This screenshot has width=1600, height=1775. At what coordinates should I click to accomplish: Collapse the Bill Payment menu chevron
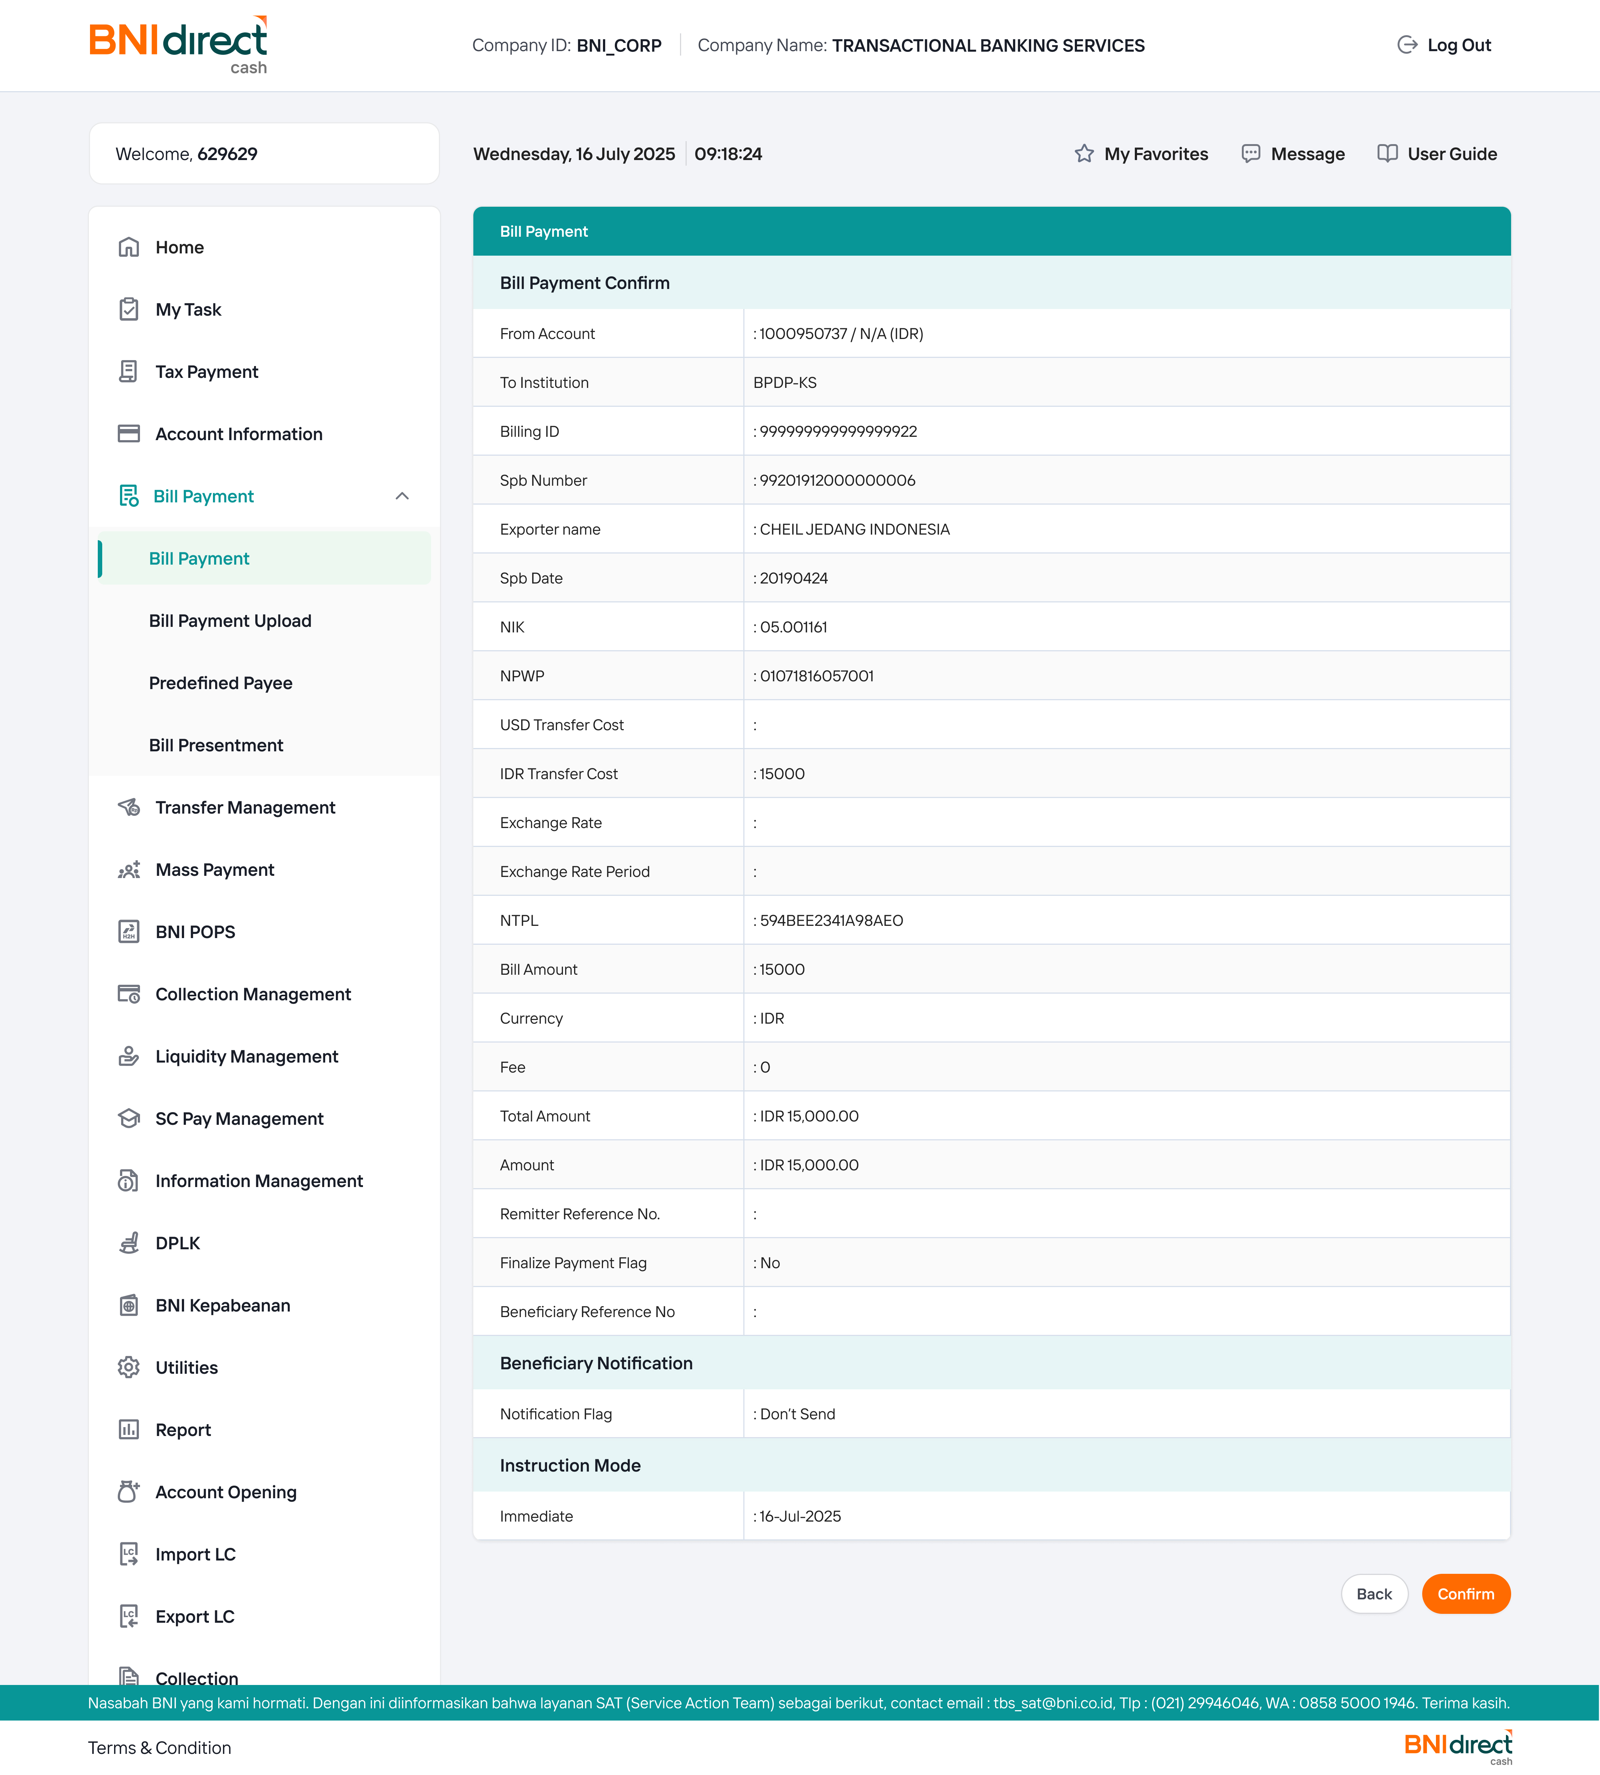(402, 496)
